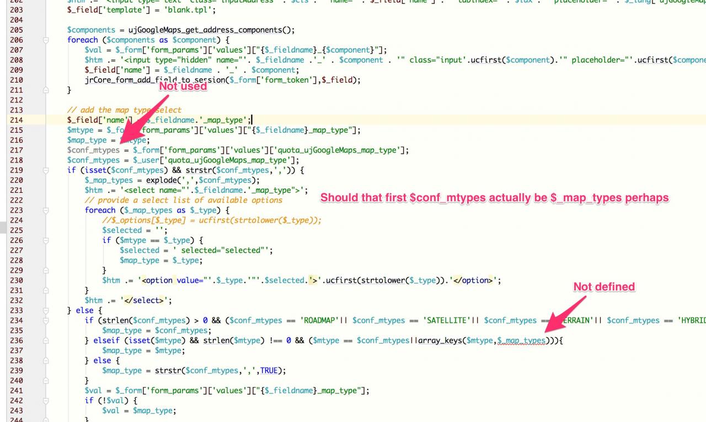
Task: Click '$map_type = $mtype;' on line 237
Action: coord(143,350)
